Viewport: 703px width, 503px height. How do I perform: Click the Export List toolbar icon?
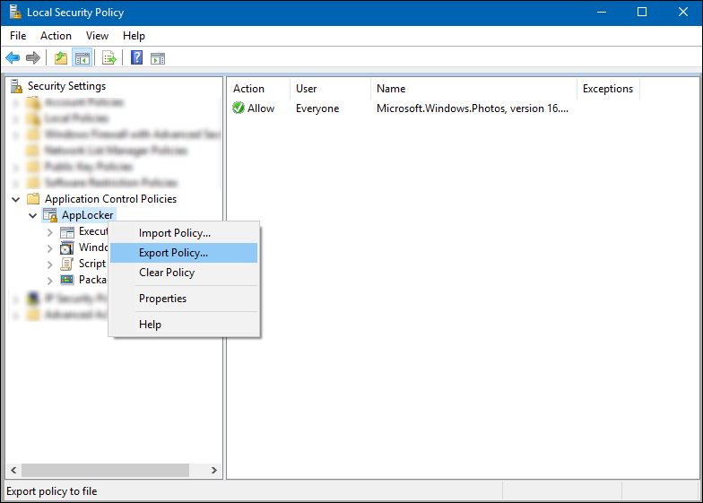(109, 58)
